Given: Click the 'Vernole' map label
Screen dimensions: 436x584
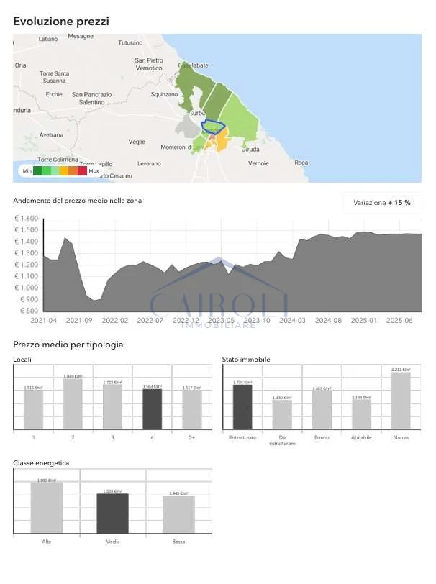Looking at the screenshot, I should pyautogui.click(x=258, y=163).
